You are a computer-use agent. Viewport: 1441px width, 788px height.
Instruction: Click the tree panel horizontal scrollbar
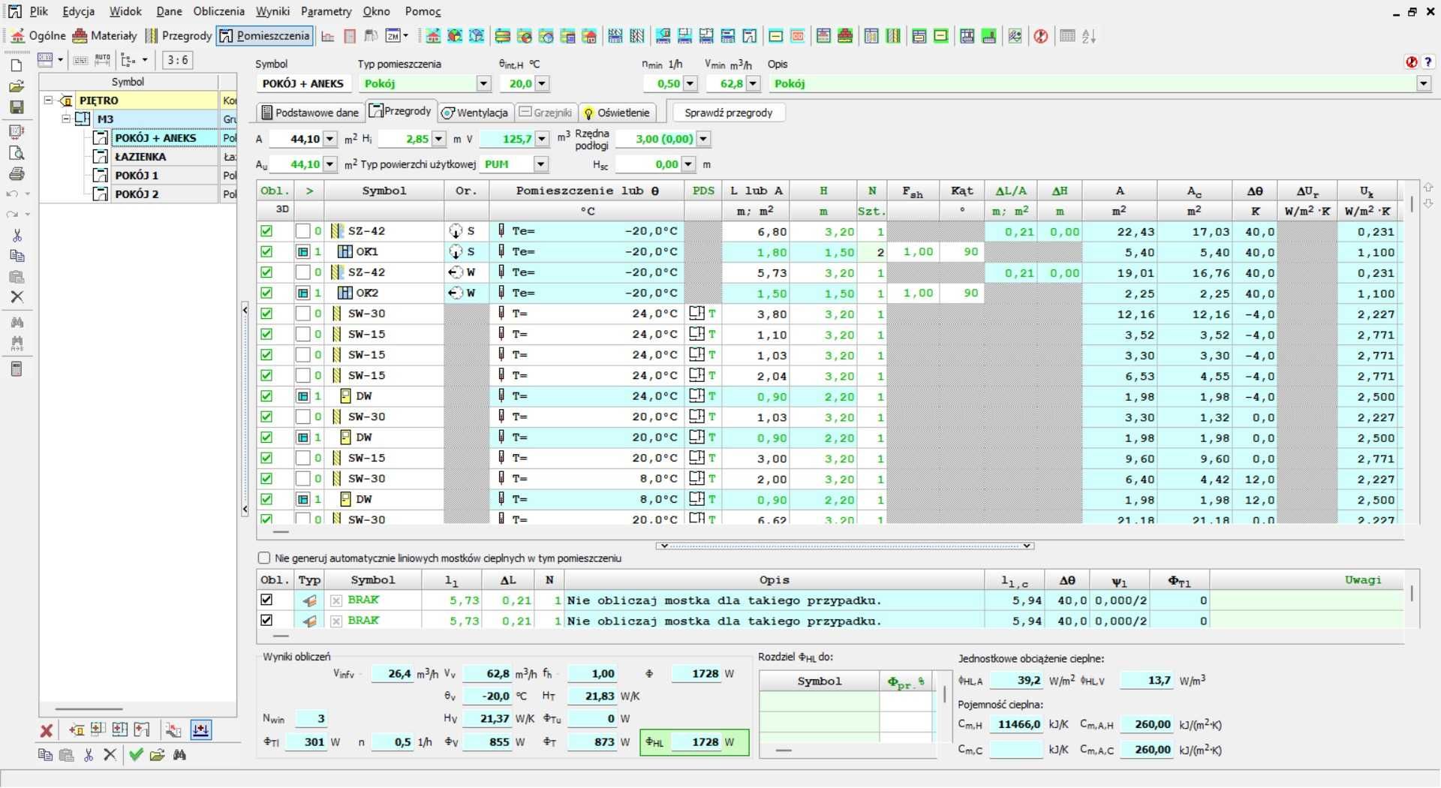coord(89,708)
